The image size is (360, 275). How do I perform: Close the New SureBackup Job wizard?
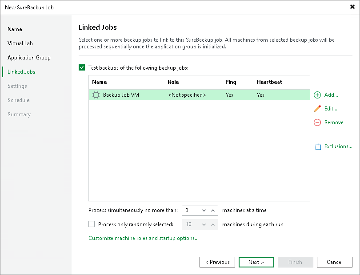pos(352,7)
